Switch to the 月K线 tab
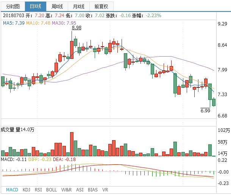Viewport: 231px width, 196px height. click(79, 6)
